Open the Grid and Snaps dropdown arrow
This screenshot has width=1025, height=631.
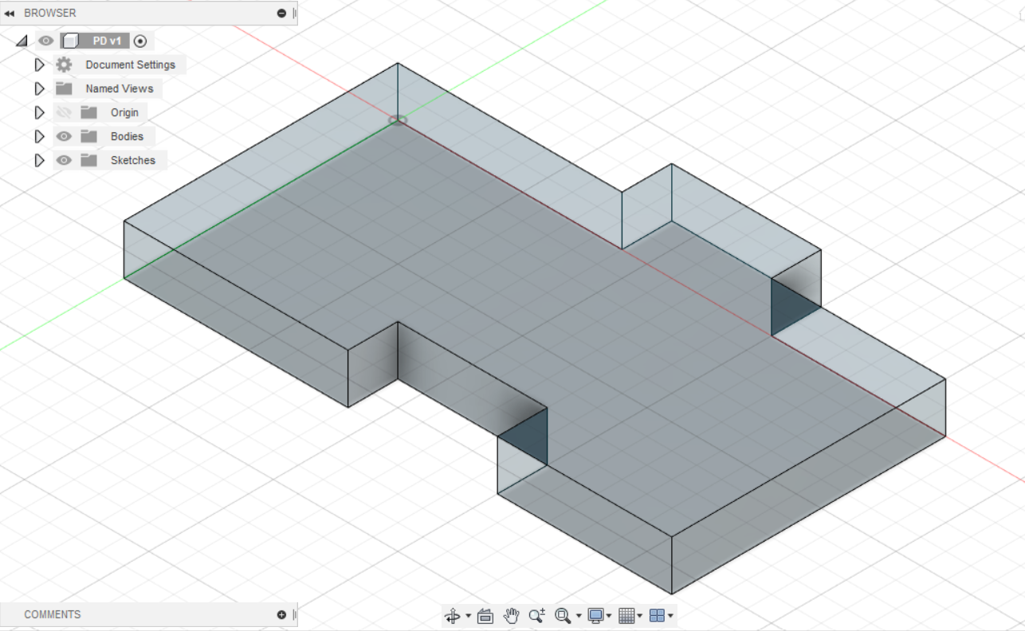click(639, 616)
